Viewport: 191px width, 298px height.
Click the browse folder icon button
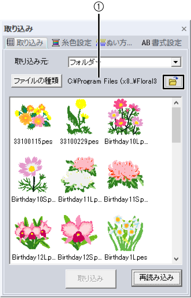pos(174,82)
